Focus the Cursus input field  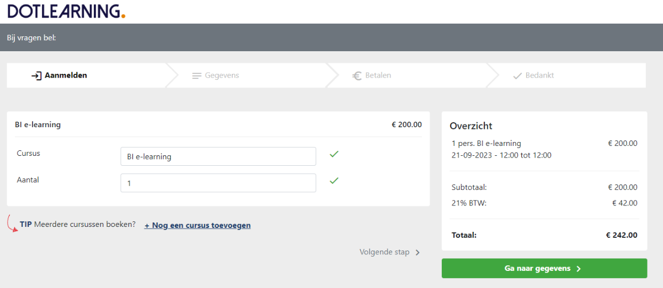point(218,156)
